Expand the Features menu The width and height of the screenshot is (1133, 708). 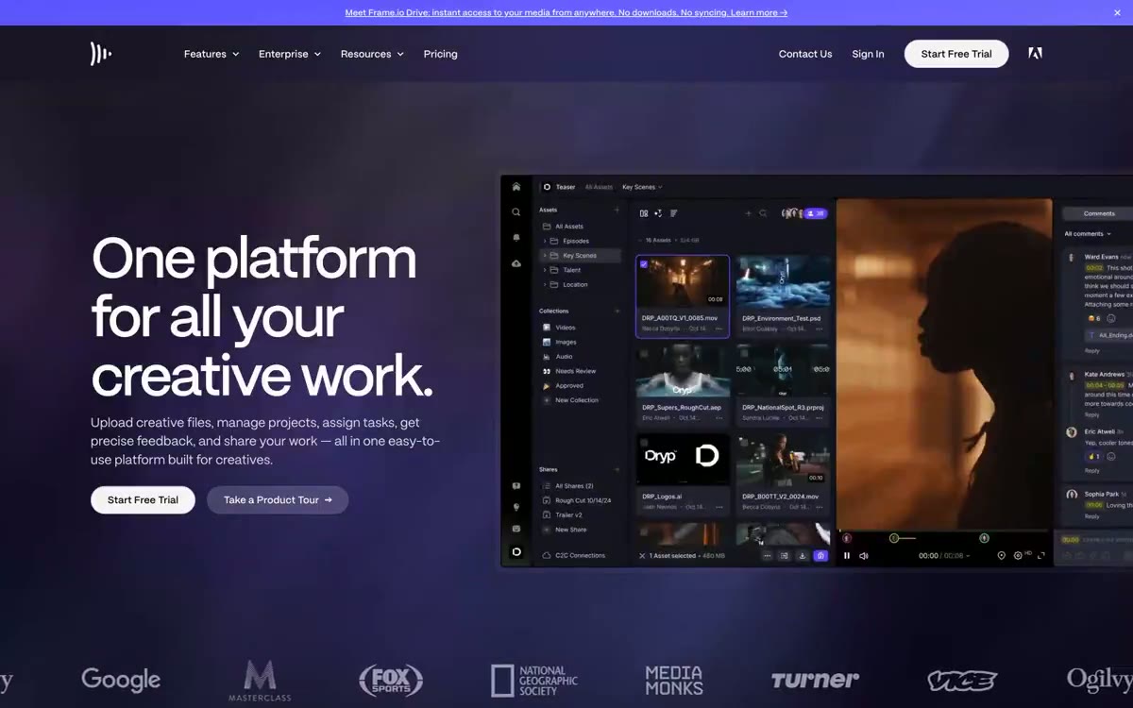[211, 54]
